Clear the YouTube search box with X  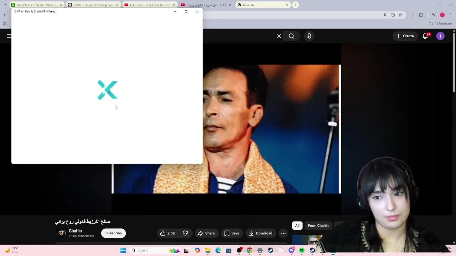279,36
